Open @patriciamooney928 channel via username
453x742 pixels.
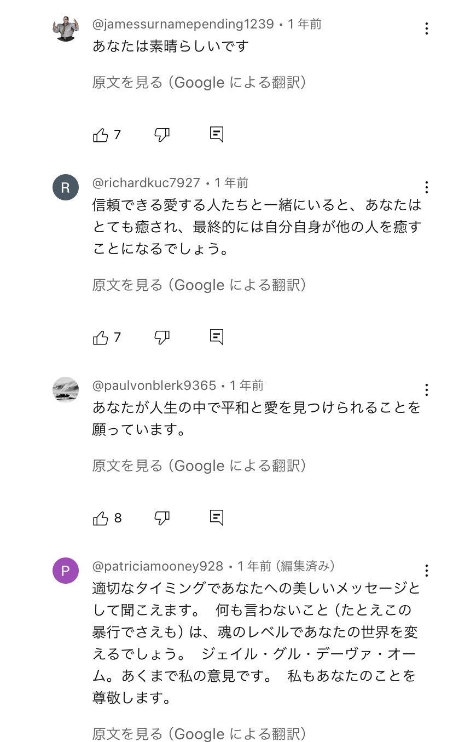[x=158, y=566]
